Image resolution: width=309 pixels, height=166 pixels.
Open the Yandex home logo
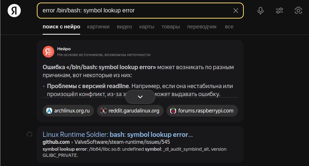coord(14,11)
